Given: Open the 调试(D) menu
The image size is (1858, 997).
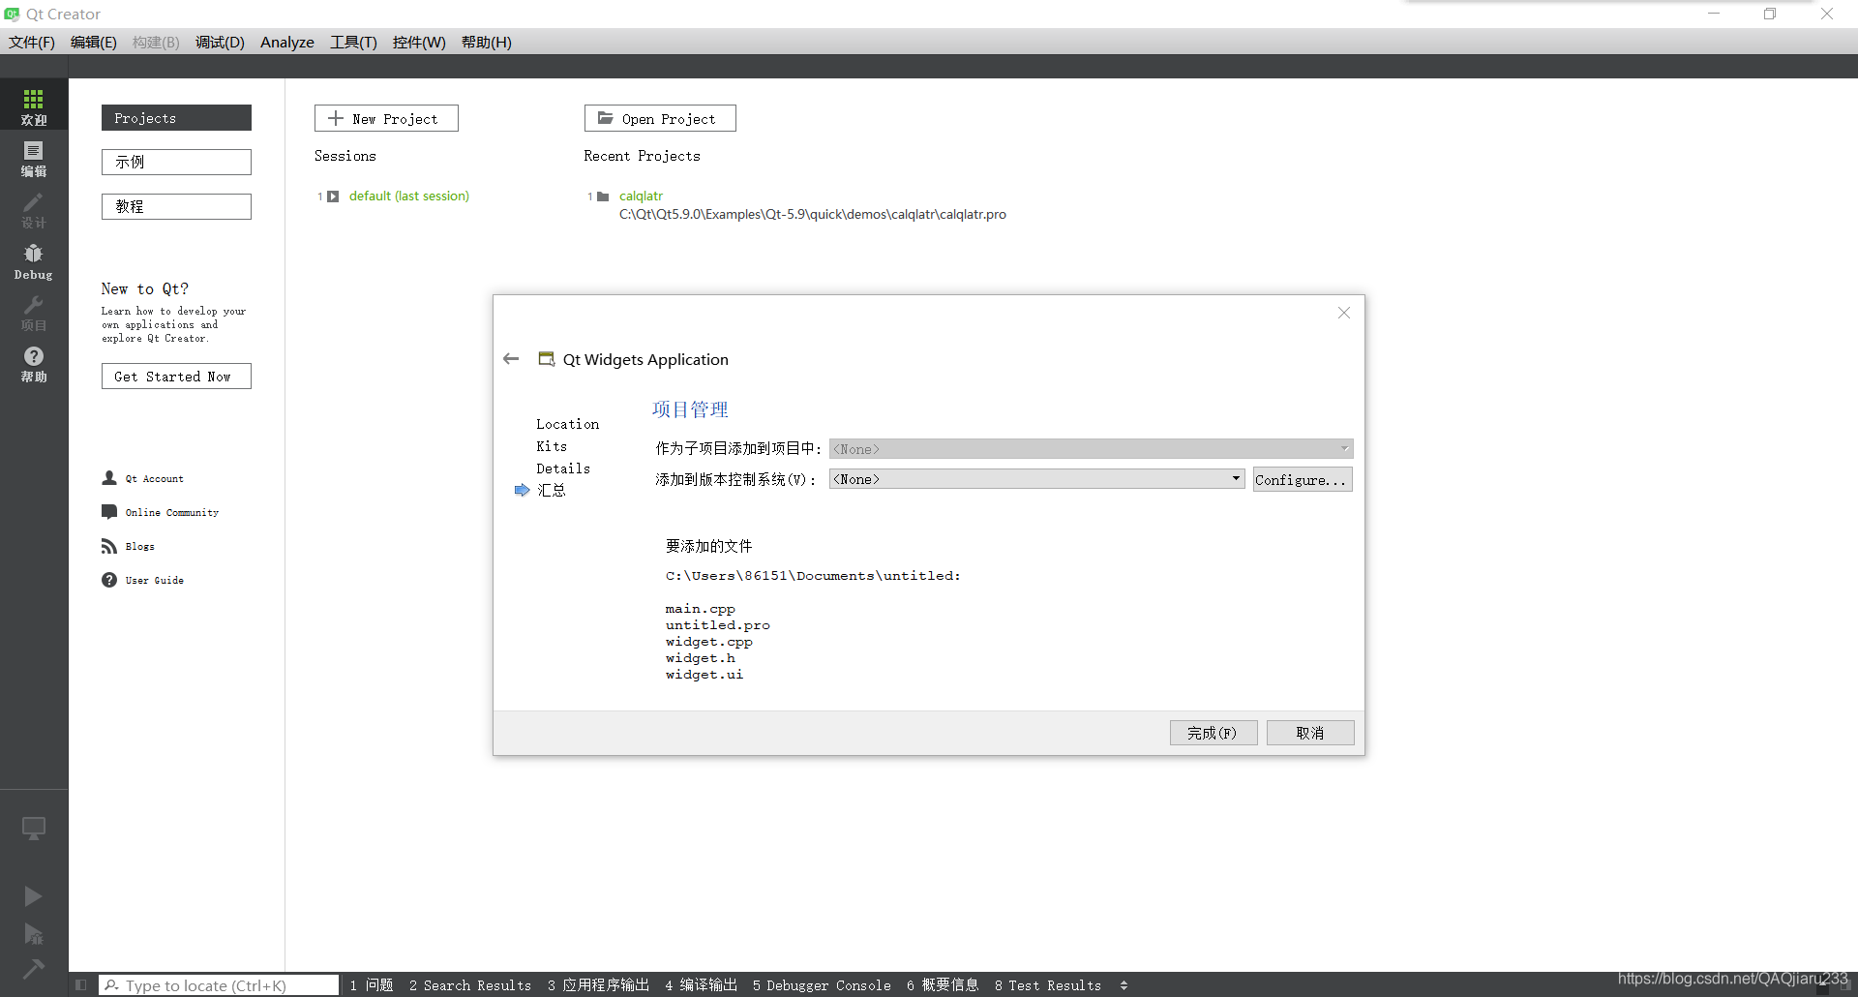Looking at the screenshot, I should pos(220,43).
